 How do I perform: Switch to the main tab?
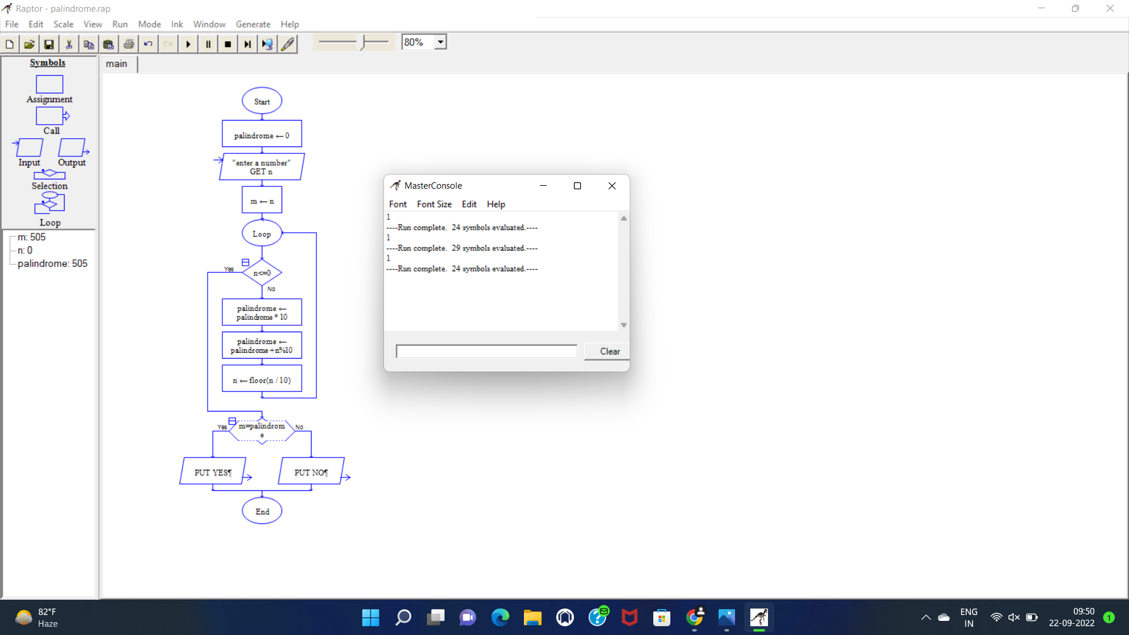pyautogui.click(x=117, y=63)
